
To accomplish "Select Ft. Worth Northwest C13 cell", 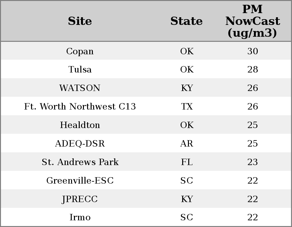I will coord(80,107).
